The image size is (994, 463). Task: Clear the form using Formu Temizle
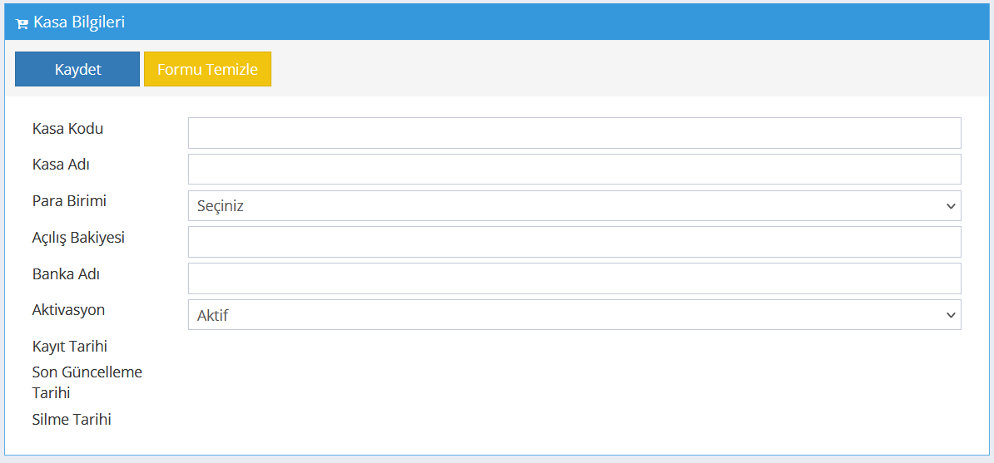pyautogui.click(x=207, y=69)
